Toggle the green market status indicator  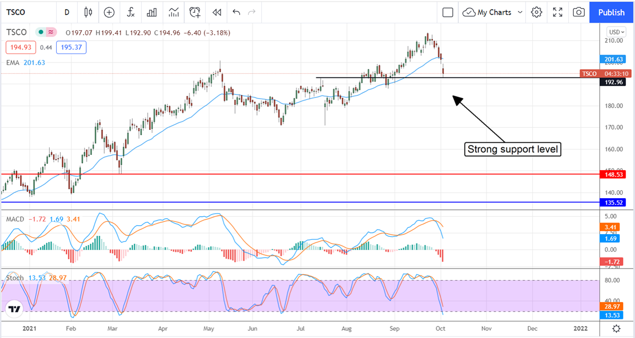(x=40, y=32)
